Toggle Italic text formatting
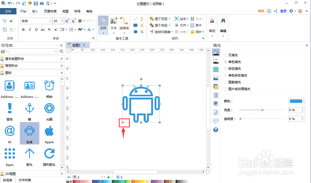Screen dimensions: 311x183 (30, 29)
